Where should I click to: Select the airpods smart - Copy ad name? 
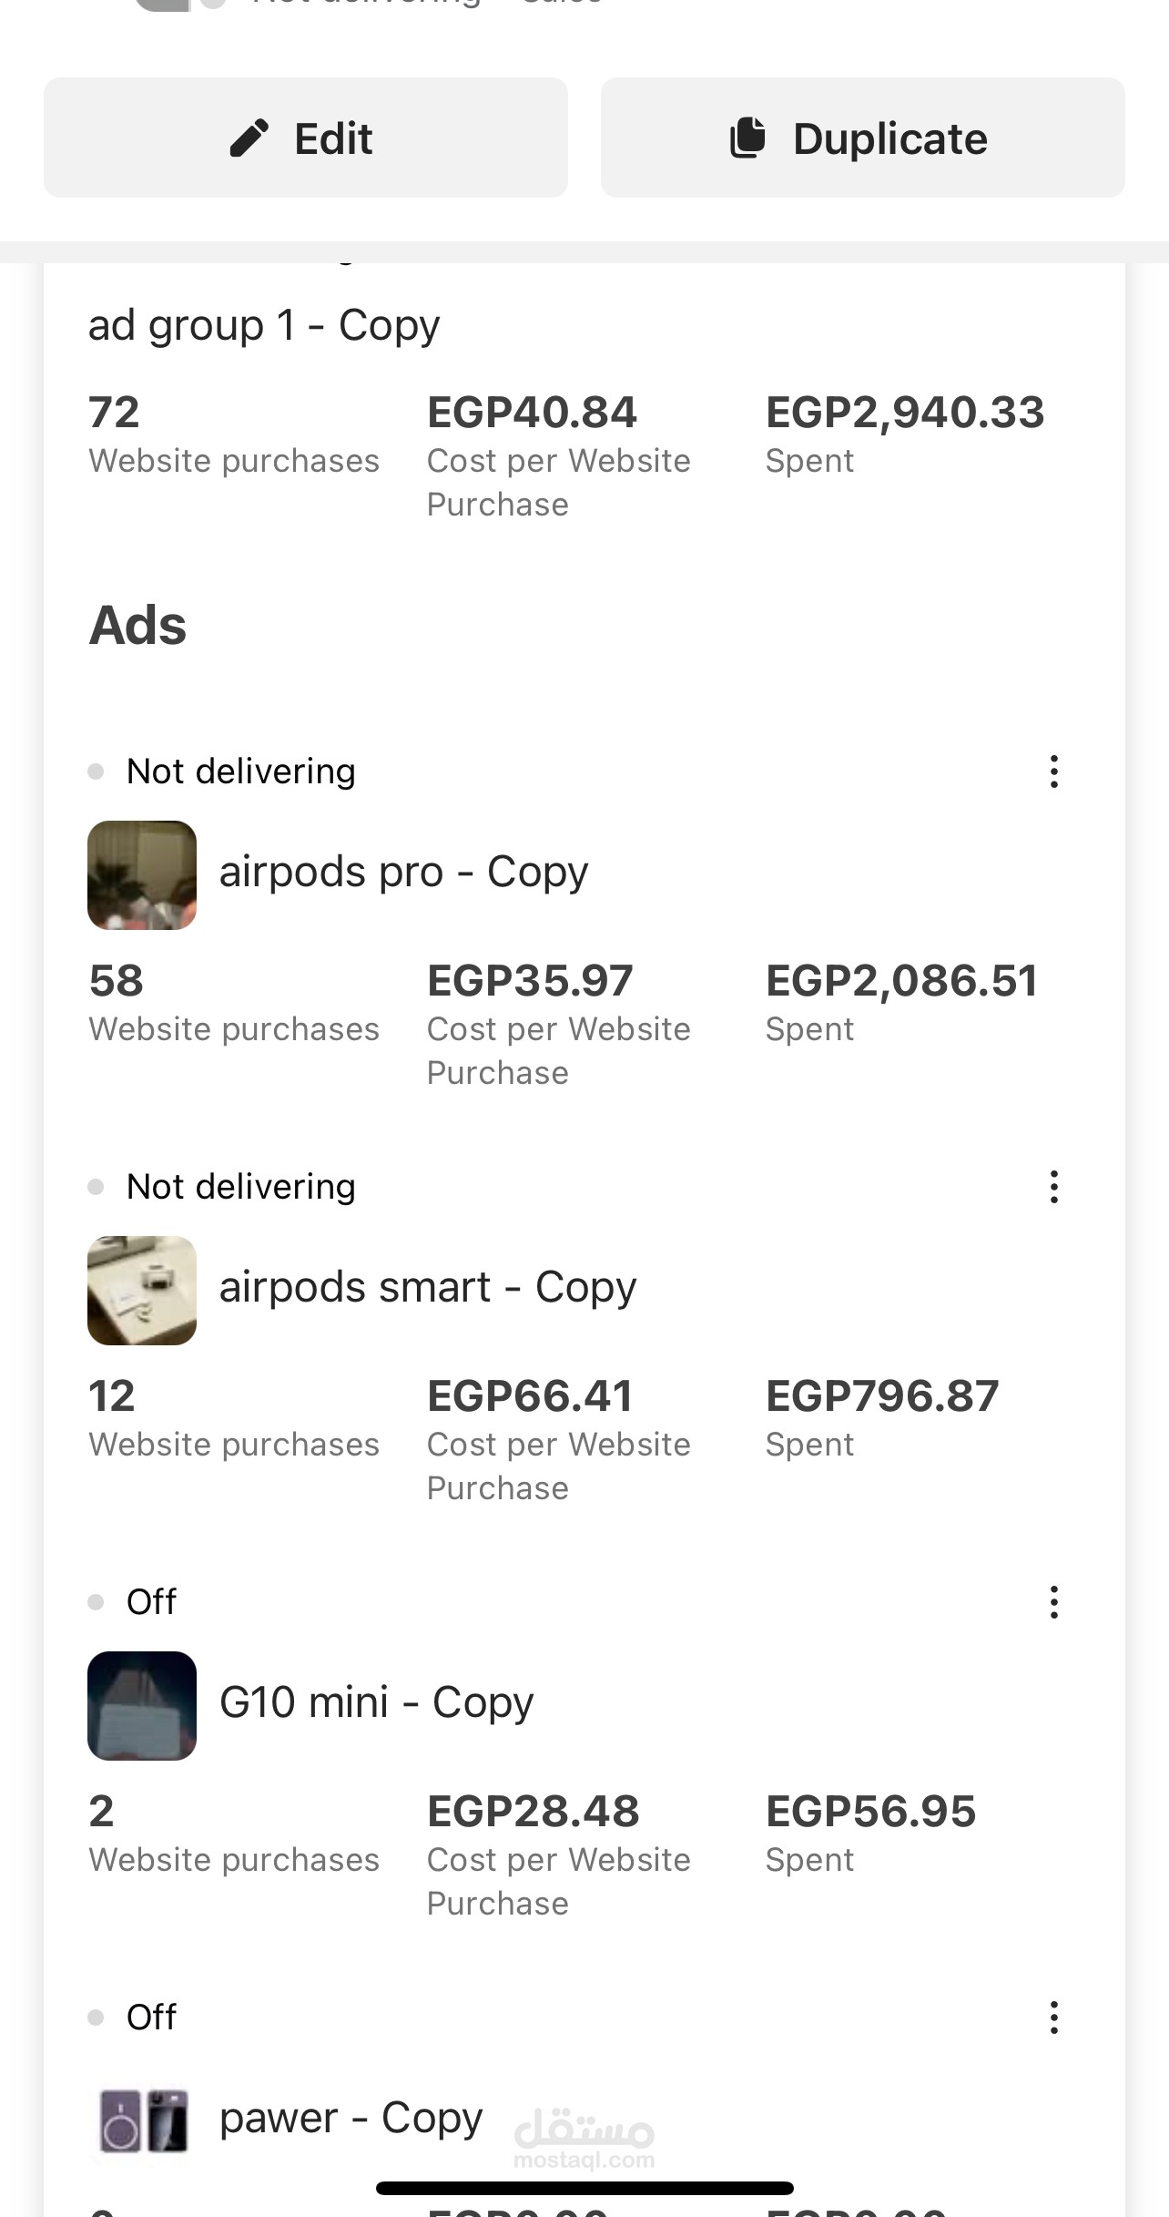(x=428, y=1287)
